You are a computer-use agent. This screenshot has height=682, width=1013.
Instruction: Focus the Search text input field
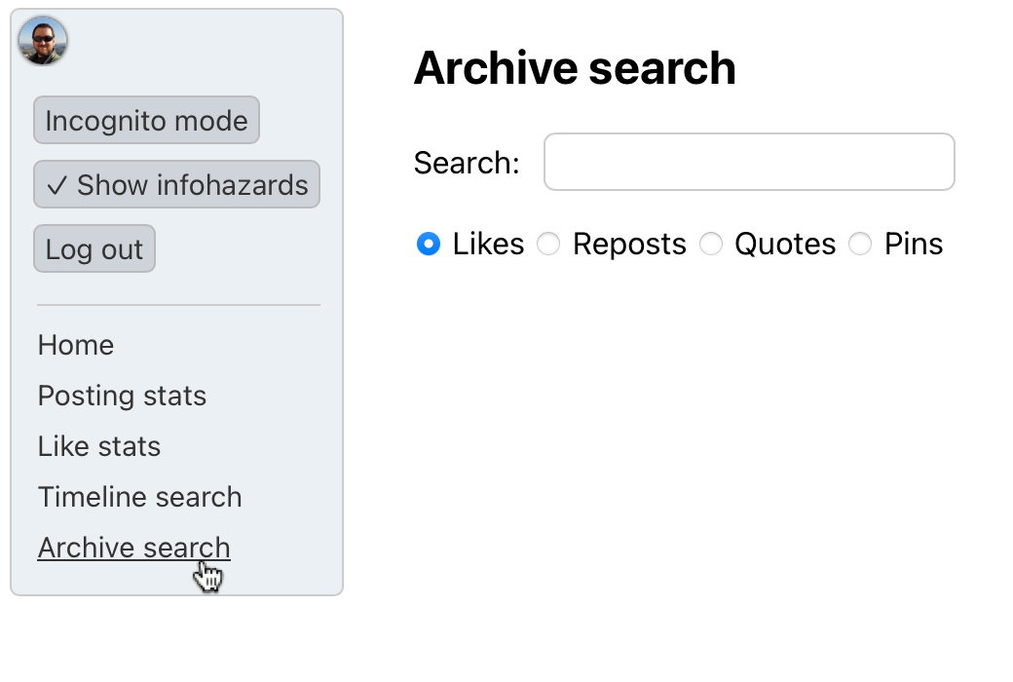click(748, 162)
